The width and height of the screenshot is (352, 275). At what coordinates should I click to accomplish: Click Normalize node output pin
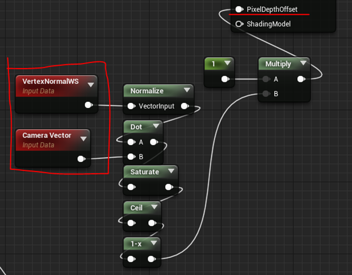tap(185, 106)
